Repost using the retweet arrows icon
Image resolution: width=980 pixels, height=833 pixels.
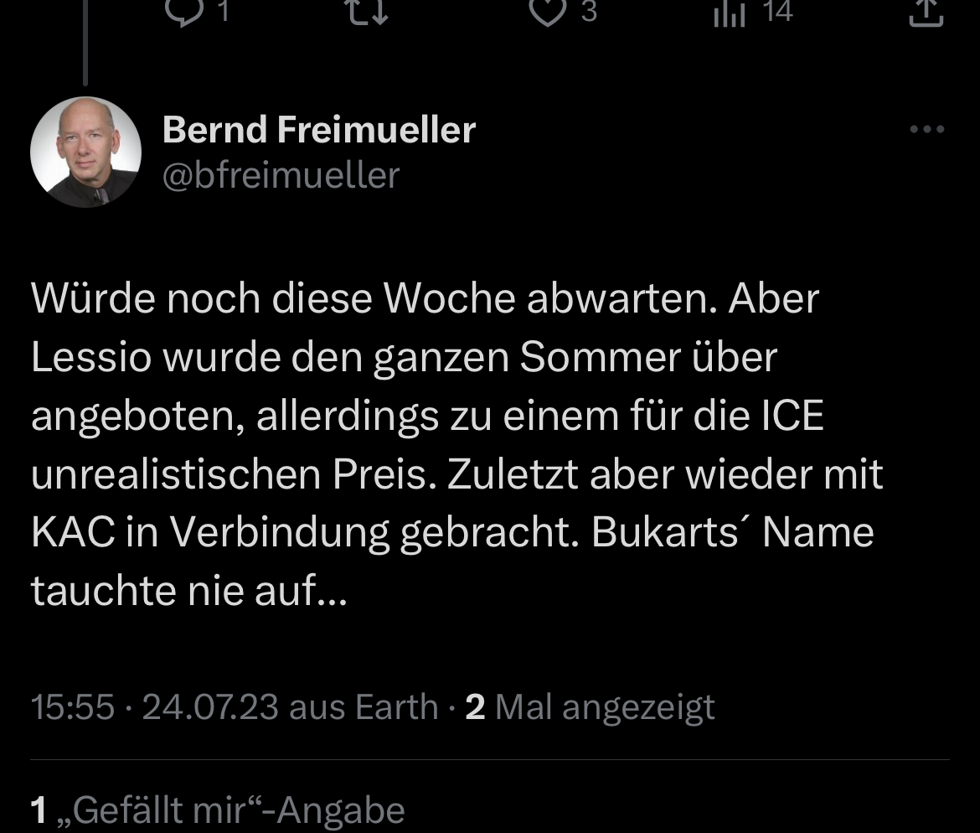pos(369,10)
